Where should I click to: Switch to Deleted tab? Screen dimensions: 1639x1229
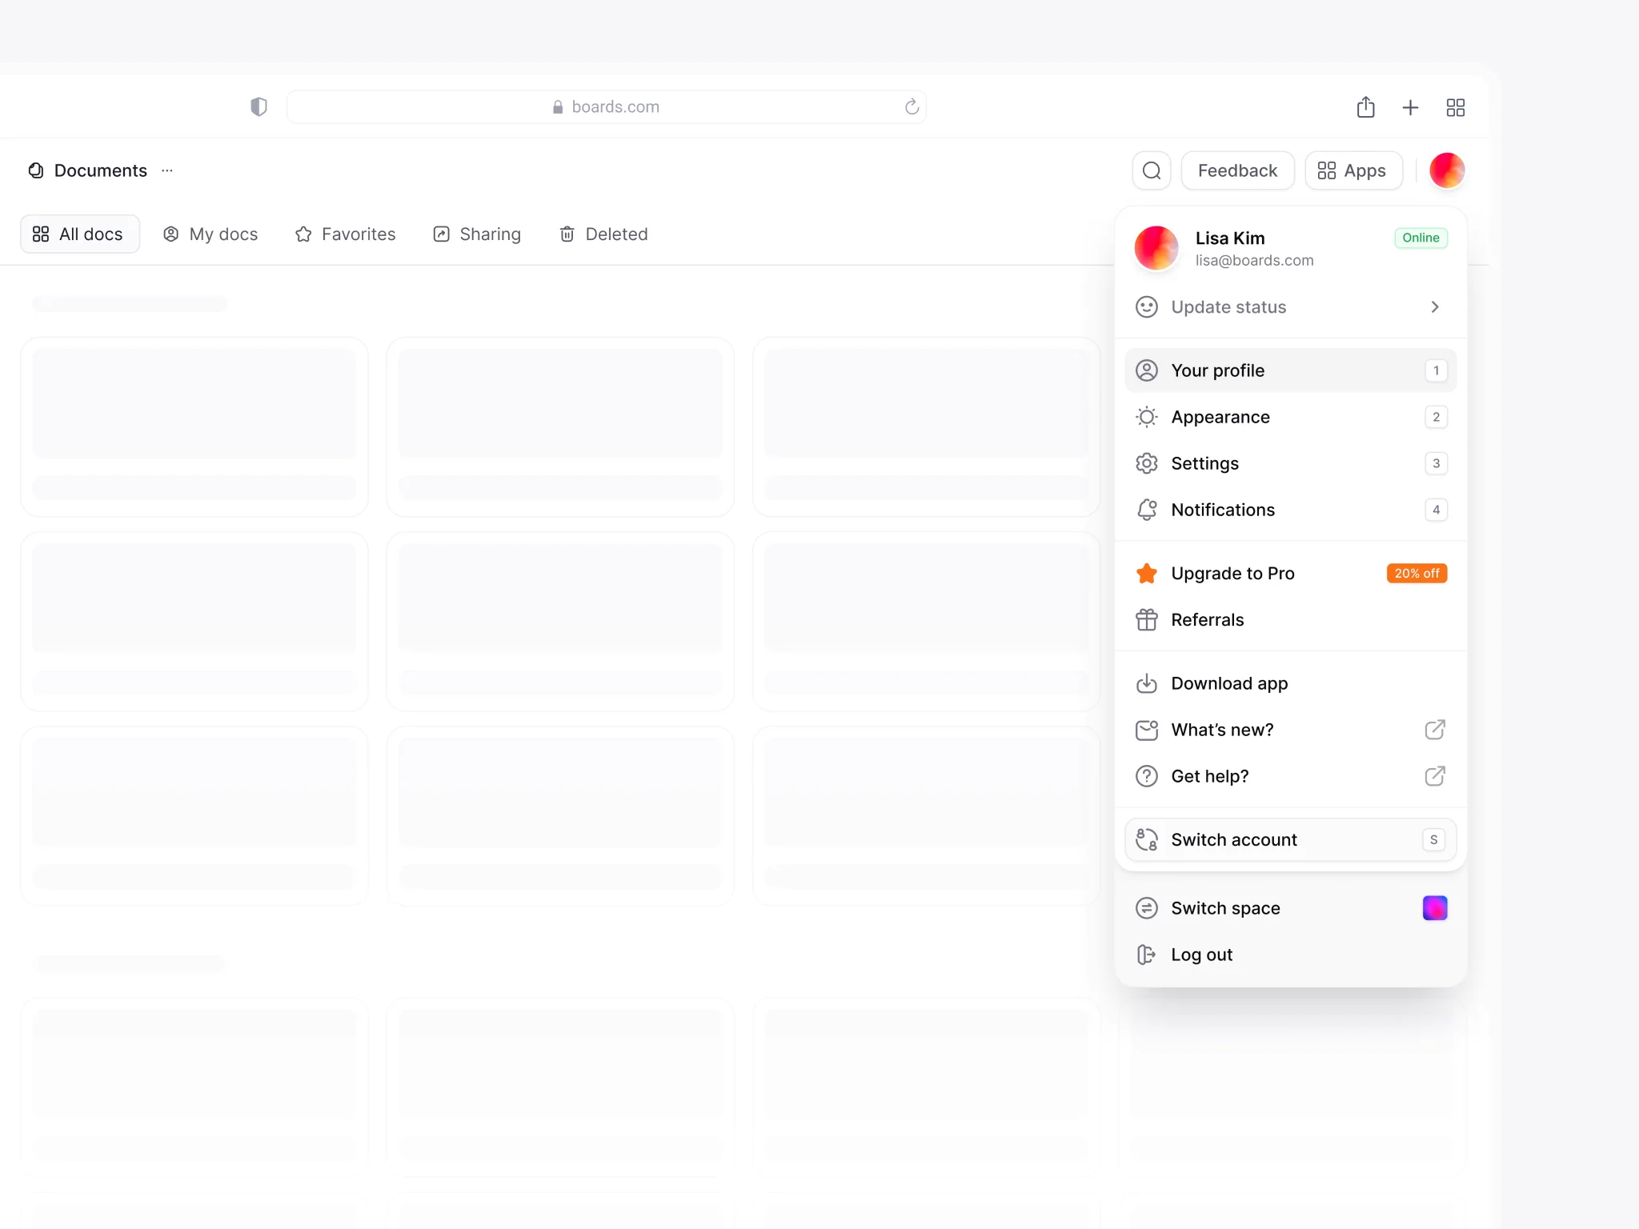click(603, 234)
